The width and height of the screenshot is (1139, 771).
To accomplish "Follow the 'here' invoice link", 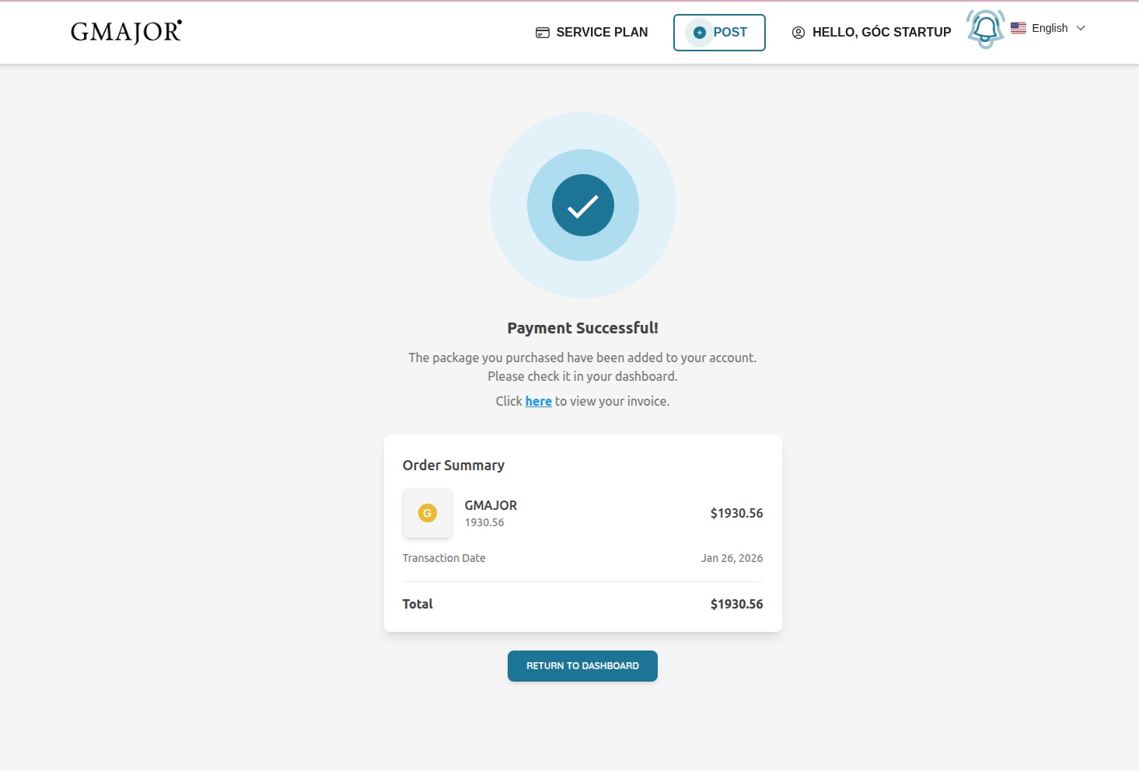I will [x=538, y=401].
